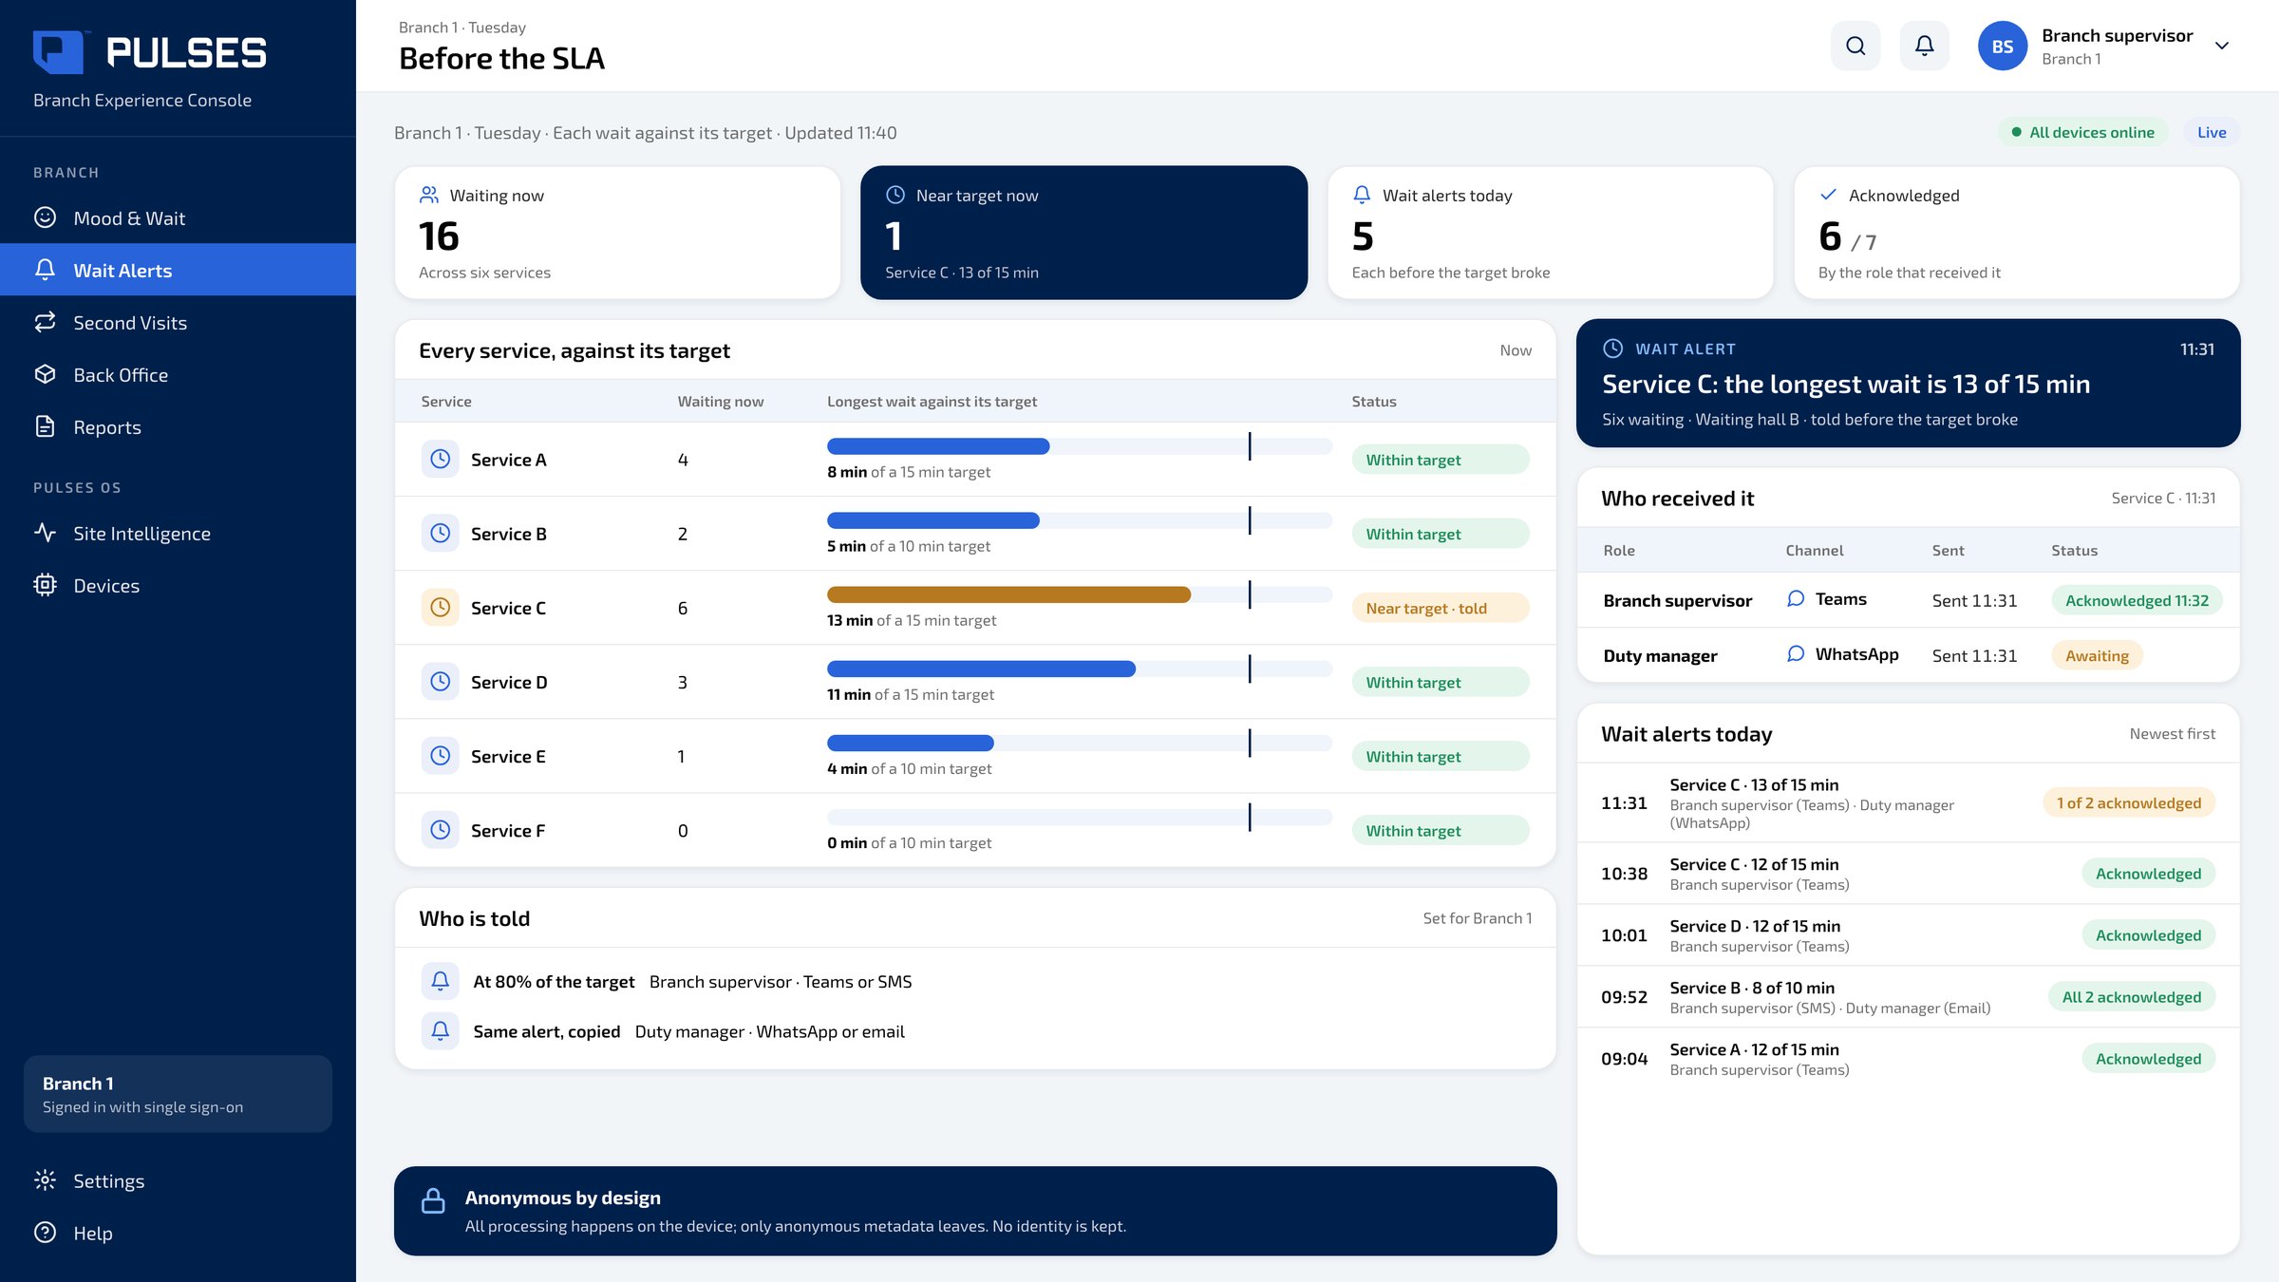Image resolution: width=2279 pixels, height=1282 pixels.
Task: Click the PULSES logo
Action: point(150,52)
